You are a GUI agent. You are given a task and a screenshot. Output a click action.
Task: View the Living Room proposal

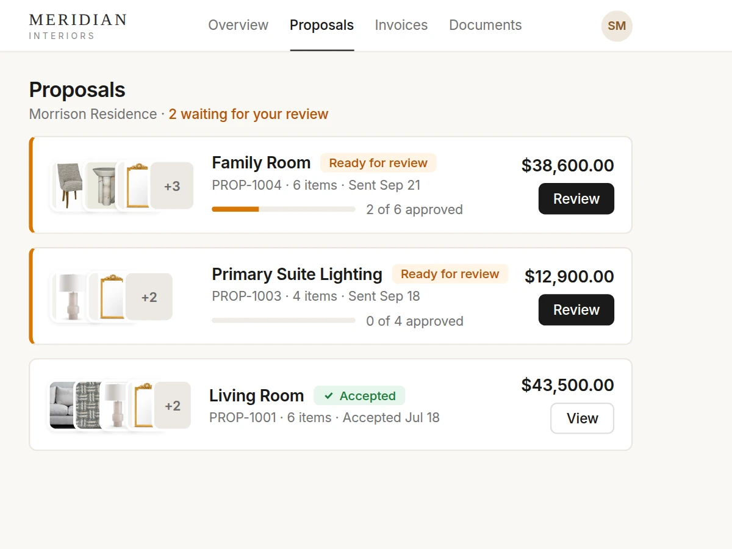click(x=582, y=418)
